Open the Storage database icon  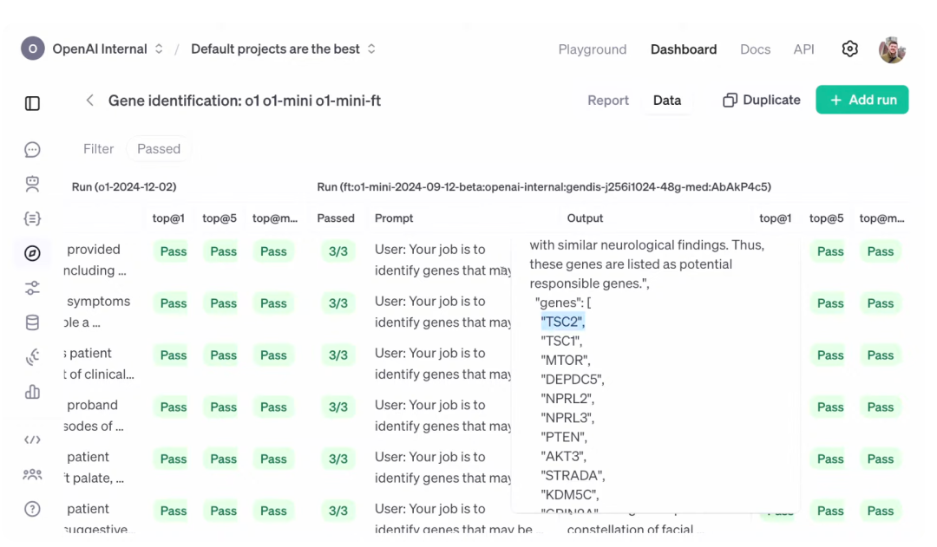coord(32,322)
